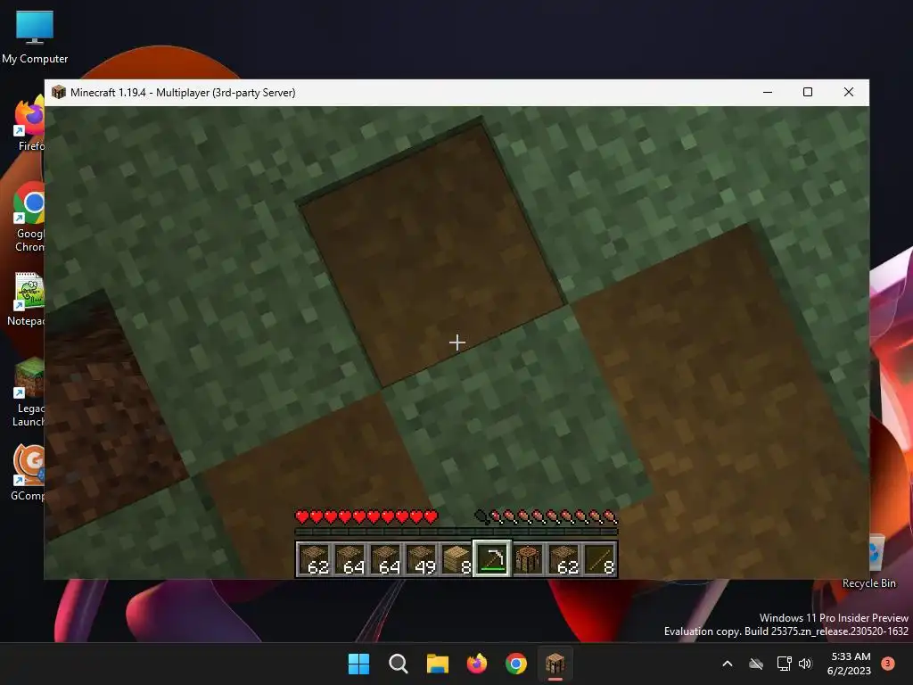This screenshot has width=913, height=685.
Task: Click the row of red health hearts
Action: click(x=366, y=516)
